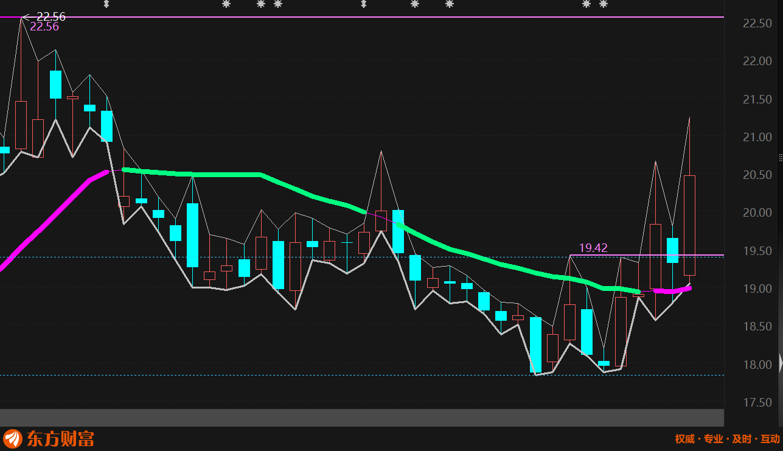Click the 18.00 price axis label
This screenshot has height=451, width=783.
point(758,365)
